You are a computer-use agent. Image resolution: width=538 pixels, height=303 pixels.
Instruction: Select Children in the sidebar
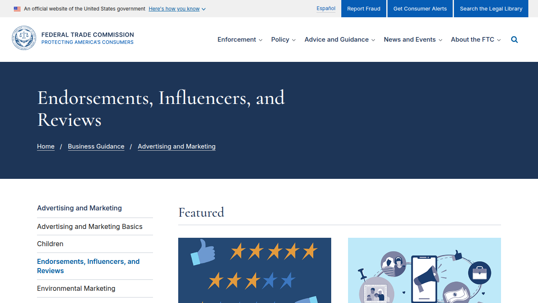(95, 244)
